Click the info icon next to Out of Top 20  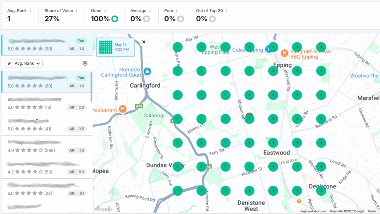(226, 11)
